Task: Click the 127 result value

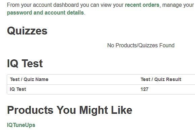Action: pos(144,89)
